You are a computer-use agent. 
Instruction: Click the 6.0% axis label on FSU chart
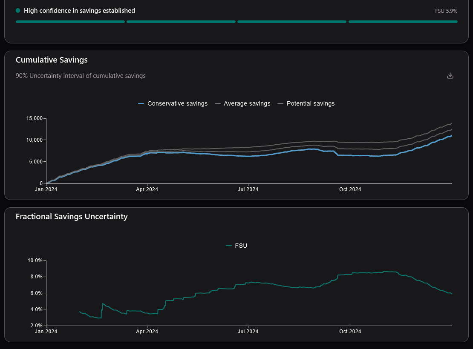click(36, 293)
